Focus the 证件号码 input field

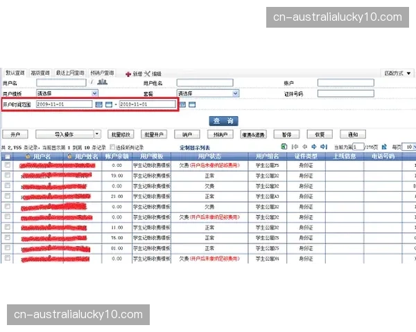(x=346, y=93)
